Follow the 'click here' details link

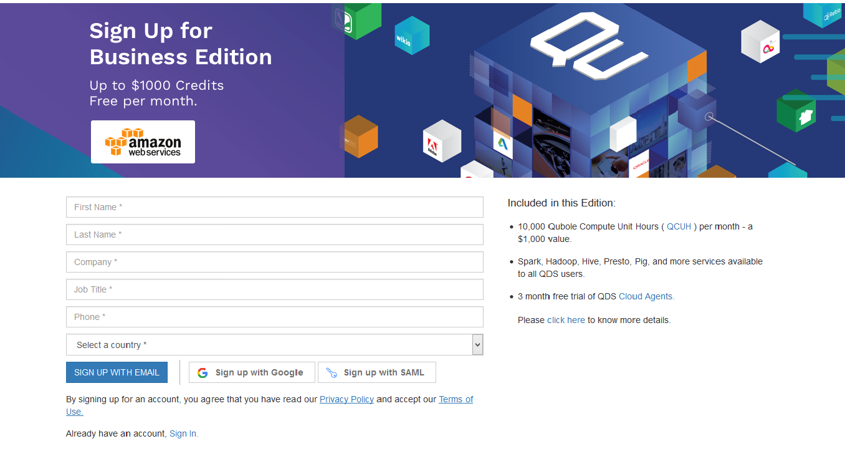coord(566,320)
